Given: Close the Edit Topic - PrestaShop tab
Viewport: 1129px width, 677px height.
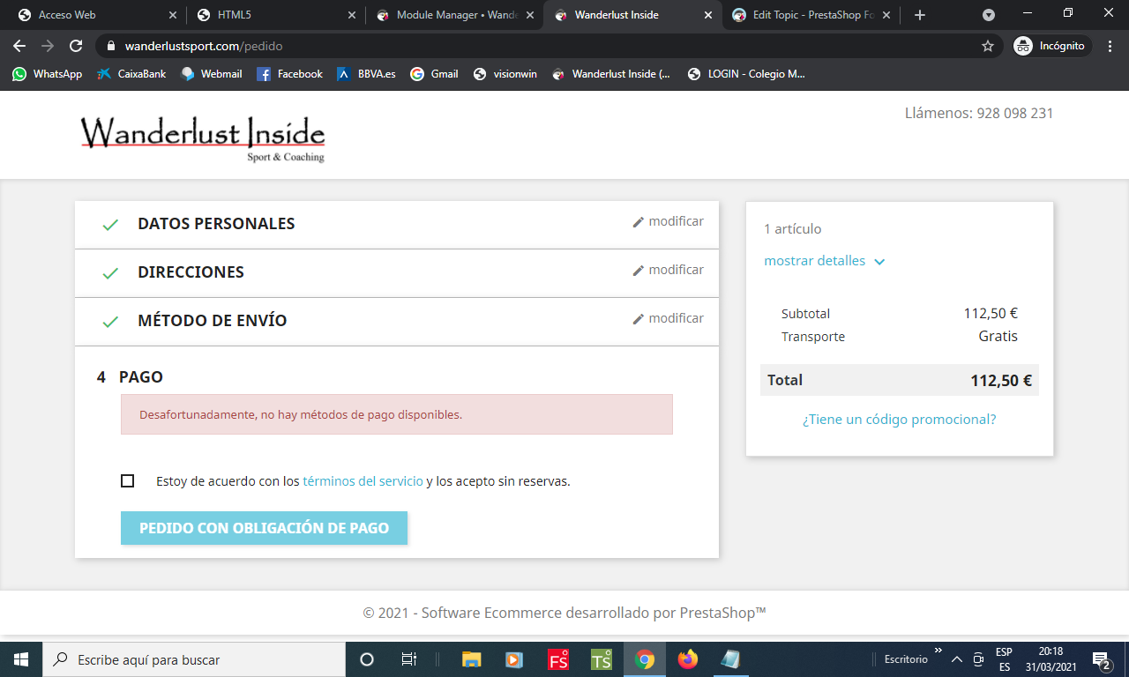Looking at the screenshot, I should [x=886, y=15].
